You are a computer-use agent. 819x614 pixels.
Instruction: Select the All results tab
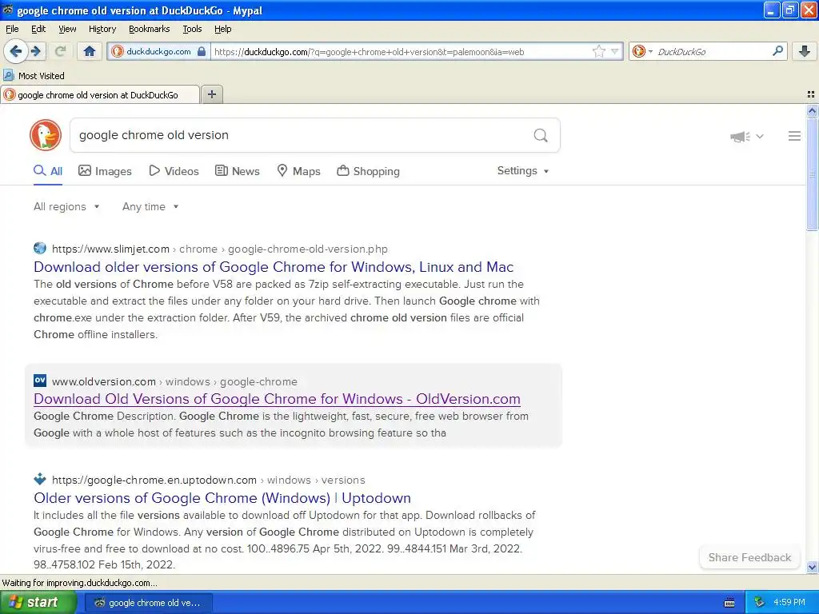tap(48, 171)
